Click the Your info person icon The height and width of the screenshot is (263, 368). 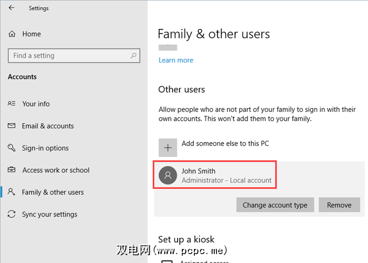point(12,104)
